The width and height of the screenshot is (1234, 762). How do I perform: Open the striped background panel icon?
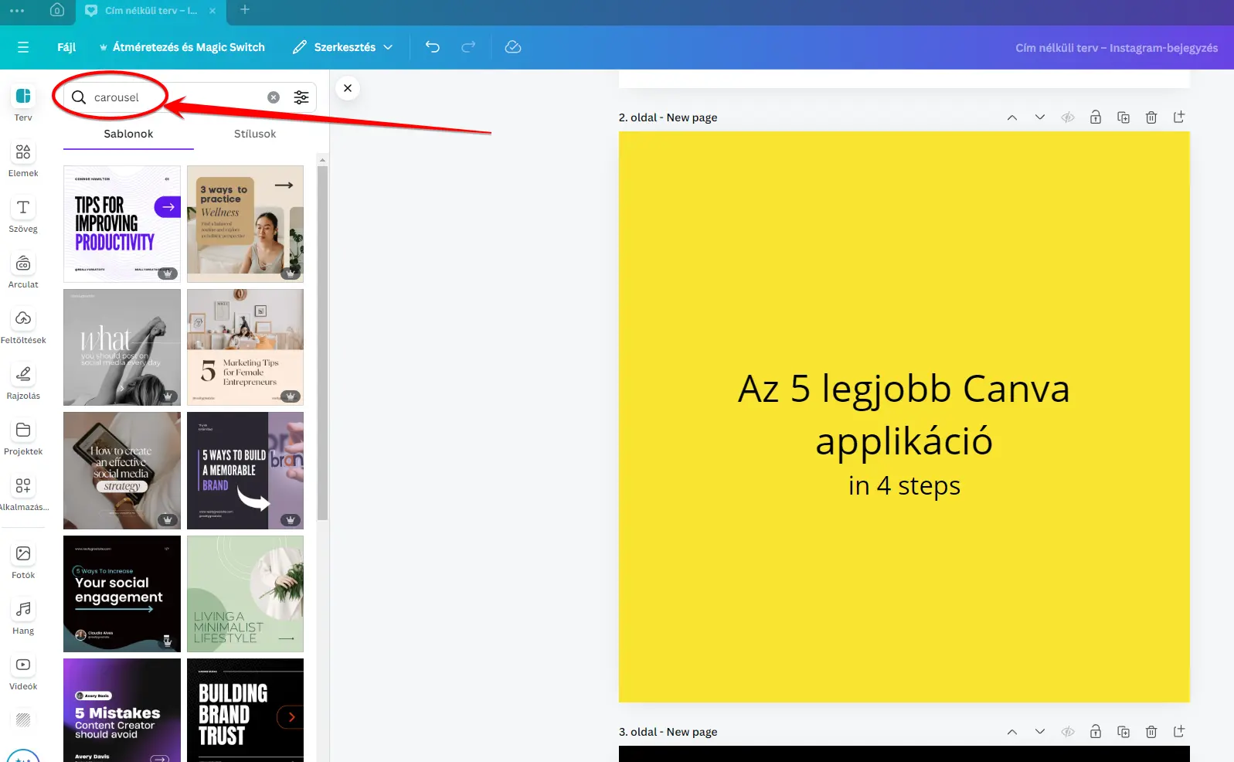23,719
